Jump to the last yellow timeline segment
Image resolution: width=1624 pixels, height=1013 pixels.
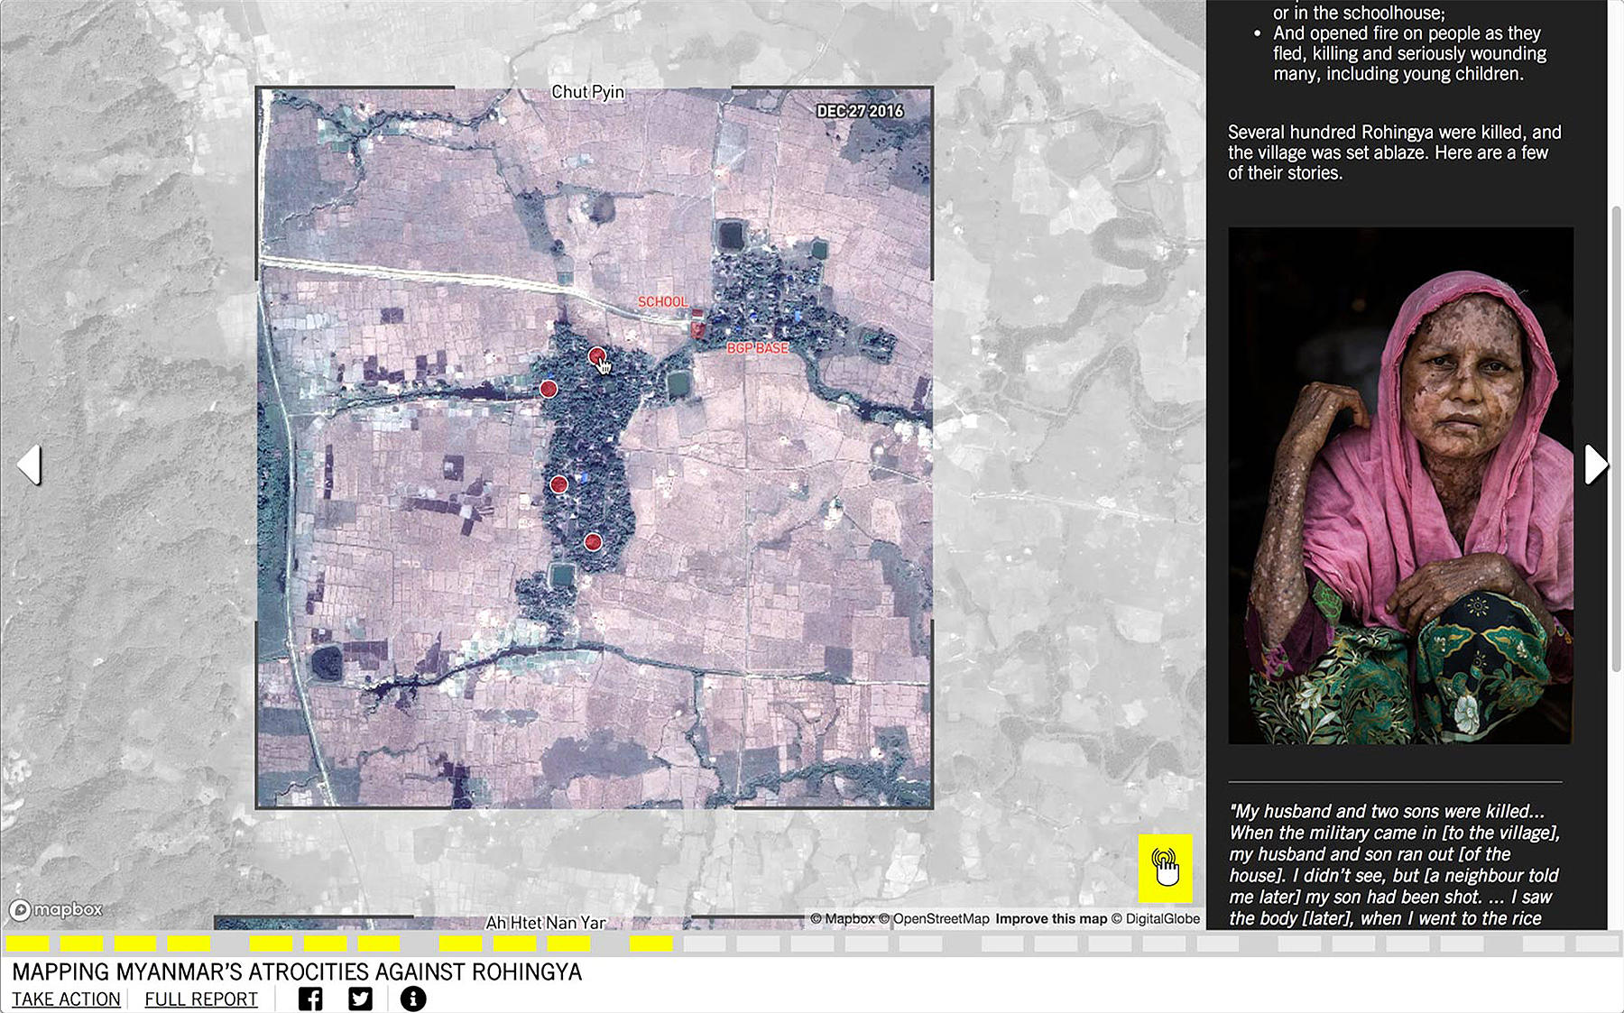point(651,944)
